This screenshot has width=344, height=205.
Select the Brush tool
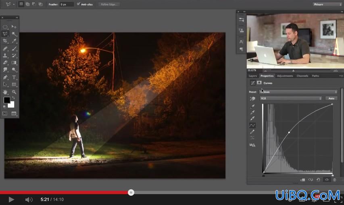[x=14, y=49]
